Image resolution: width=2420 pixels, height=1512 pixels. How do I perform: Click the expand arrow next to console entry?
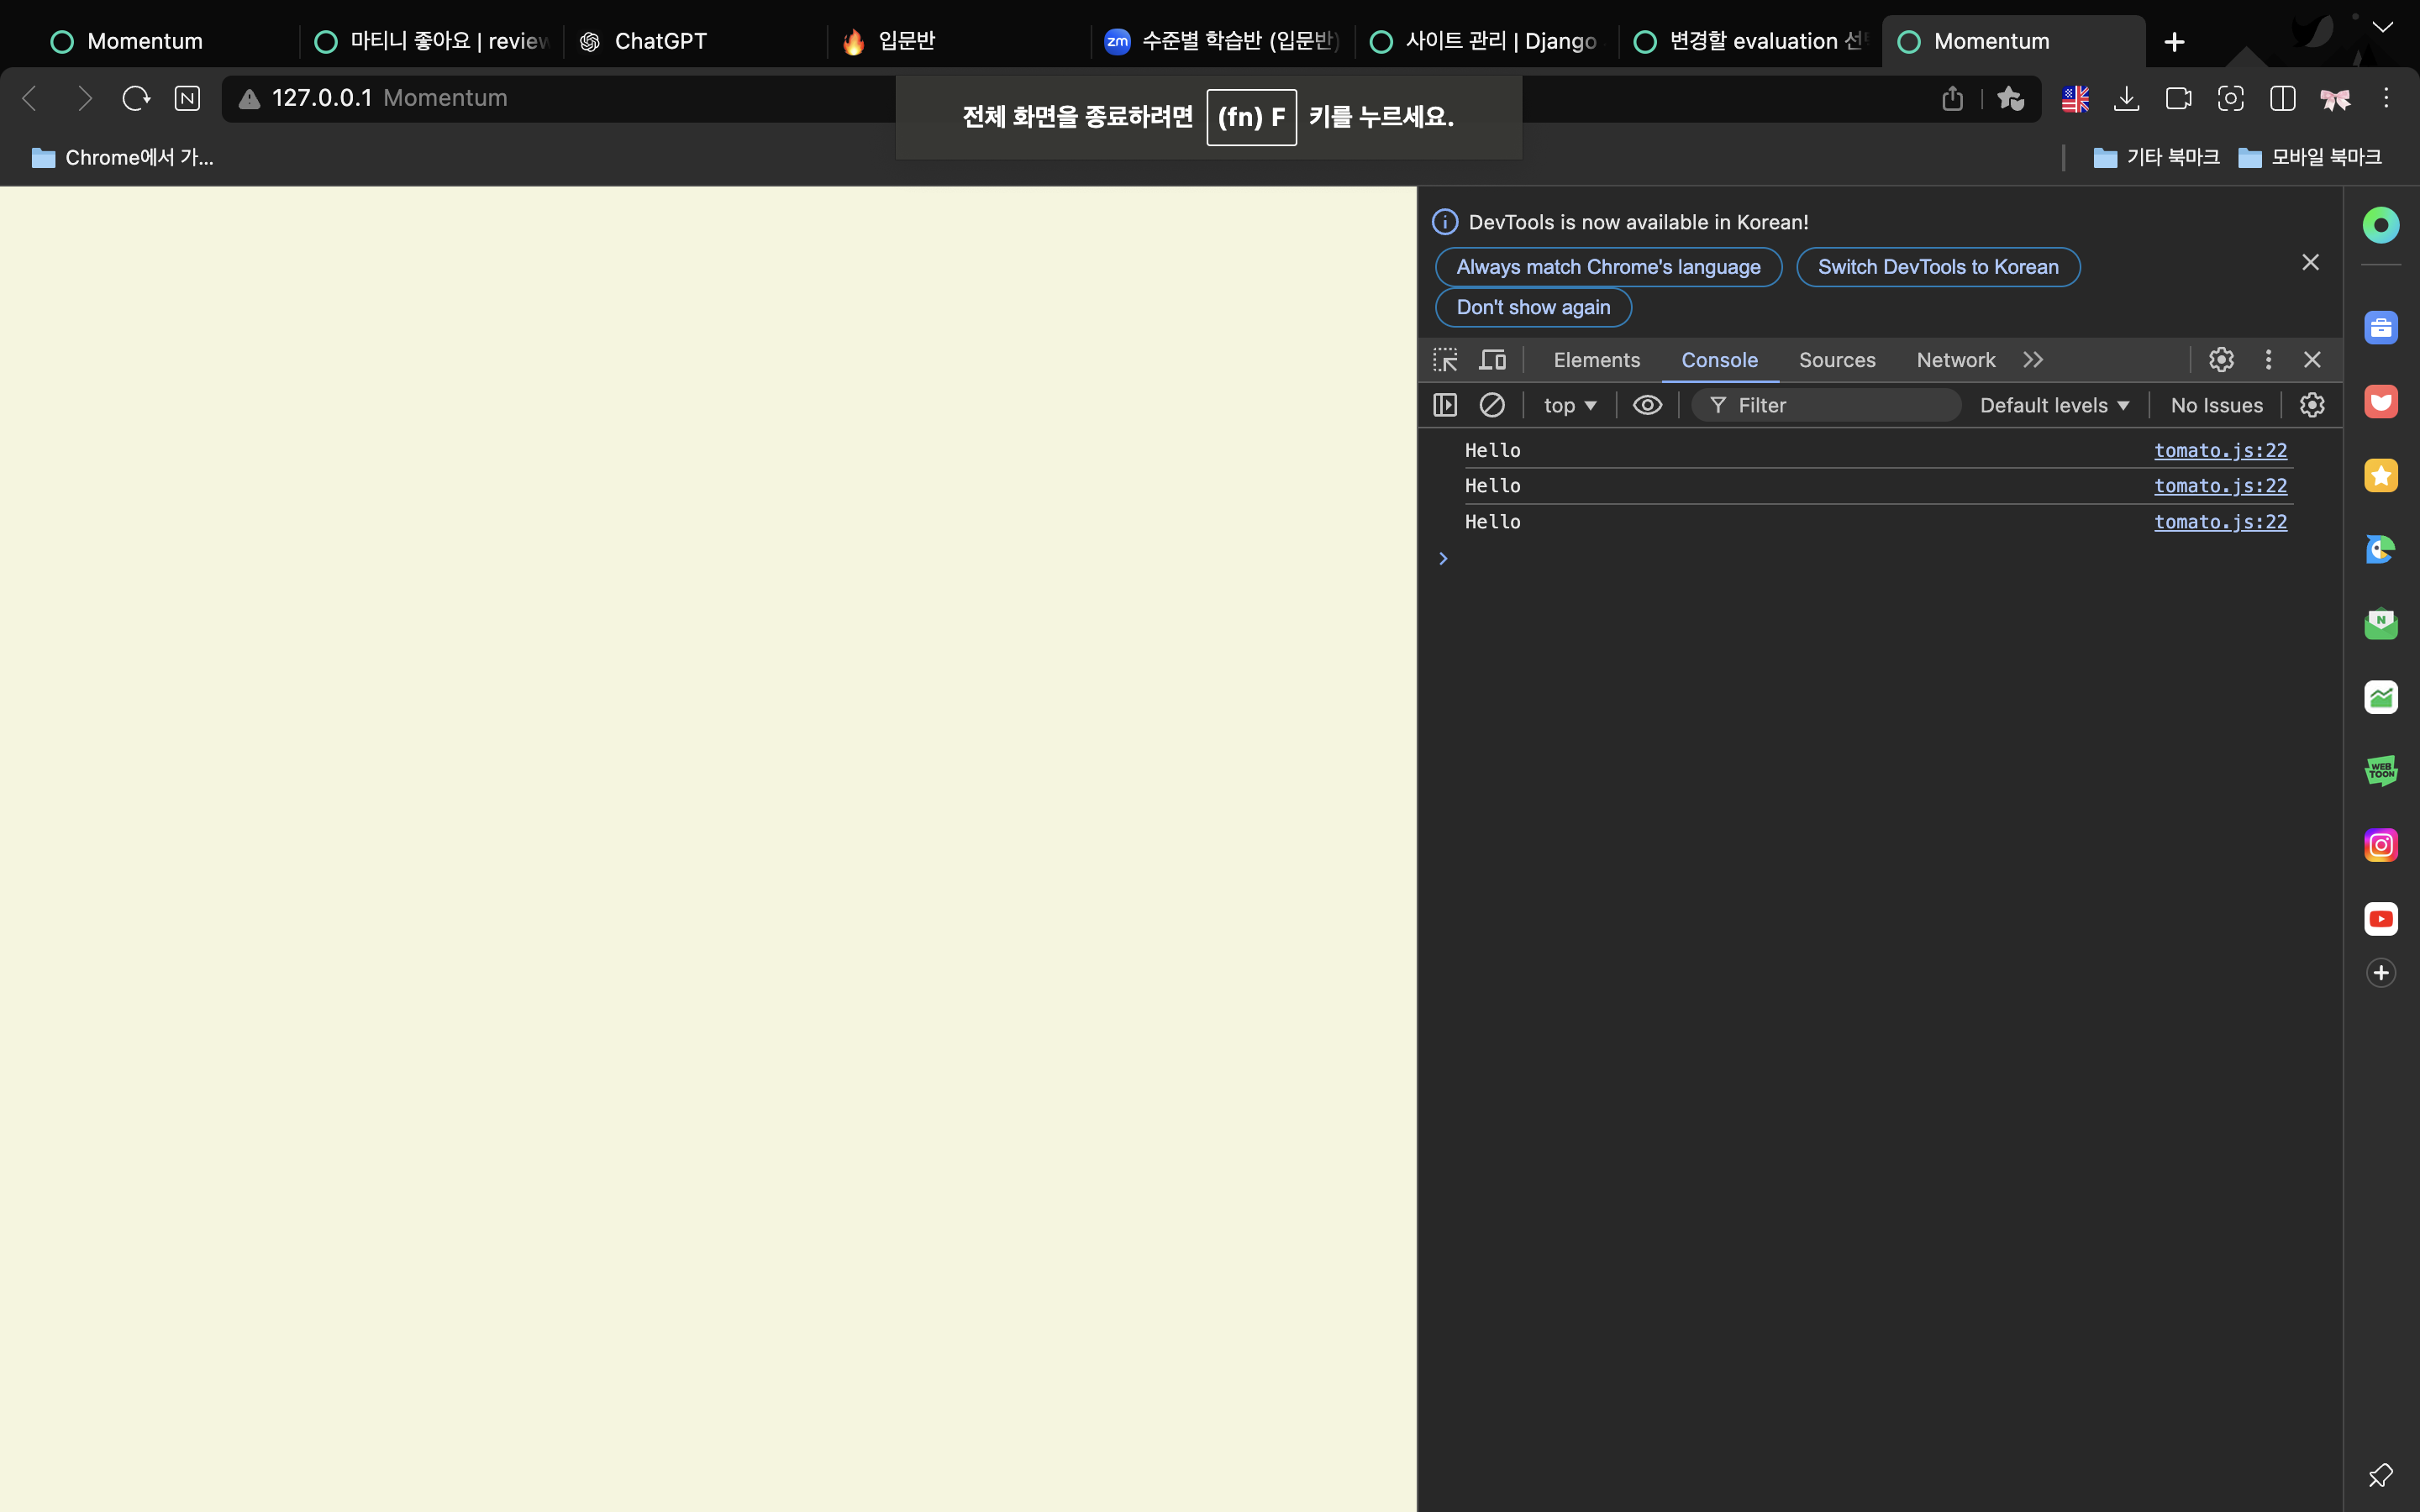pyautogui.click(x=1444, y=558)
